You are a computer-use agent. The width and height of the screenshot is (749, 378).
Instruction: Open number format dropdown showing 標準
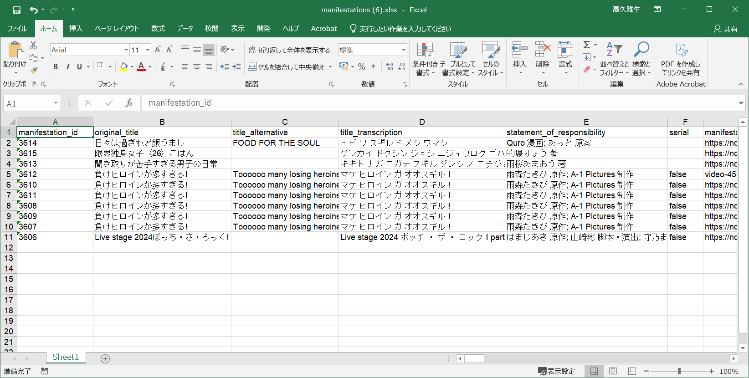[404, 50]
